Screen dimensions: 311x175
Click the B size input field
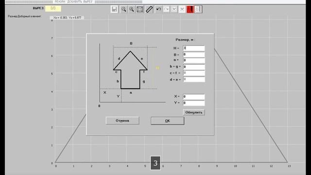pyautogui.click(x=194, y=54)
